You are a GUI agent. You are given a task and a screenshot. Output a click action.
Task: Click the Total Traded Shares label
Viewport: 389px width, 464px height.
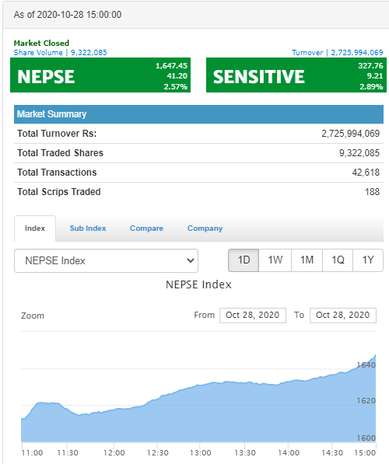point(60,153)
